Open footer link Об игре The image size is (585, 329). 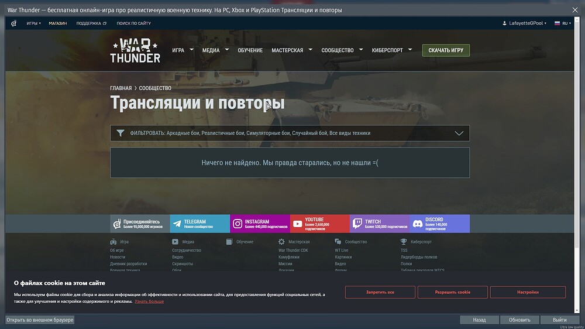(117, 250)
